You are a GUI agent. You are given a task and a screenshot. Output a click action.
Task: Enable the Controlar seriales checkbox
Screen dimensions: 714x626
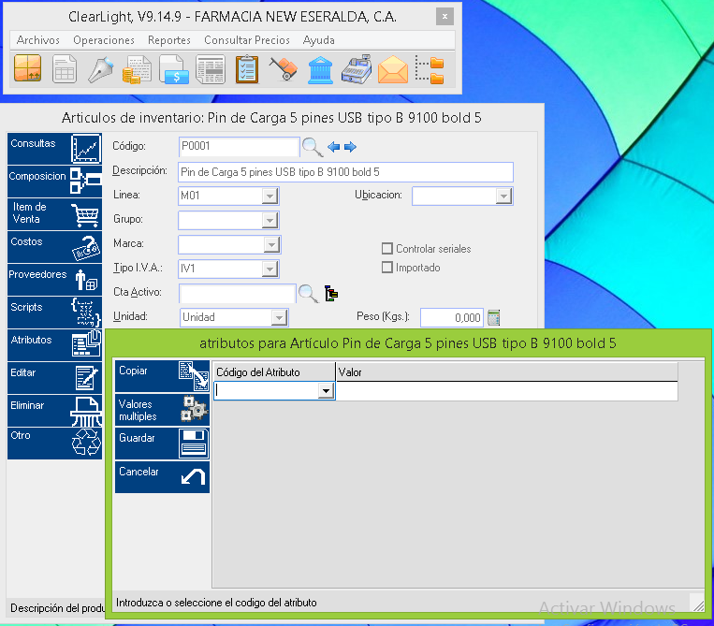point(387,249)
